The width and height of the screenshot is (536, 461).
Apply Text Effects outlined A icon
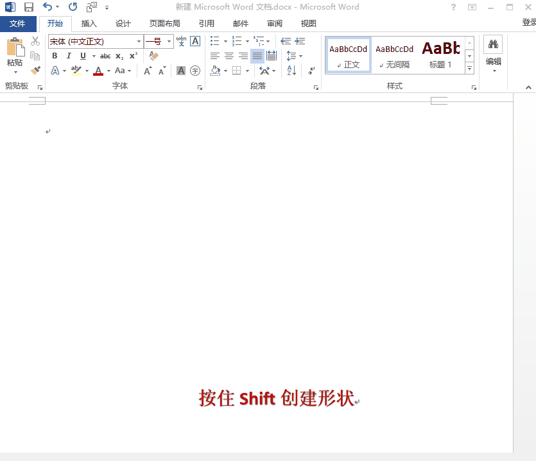(55, 71)
